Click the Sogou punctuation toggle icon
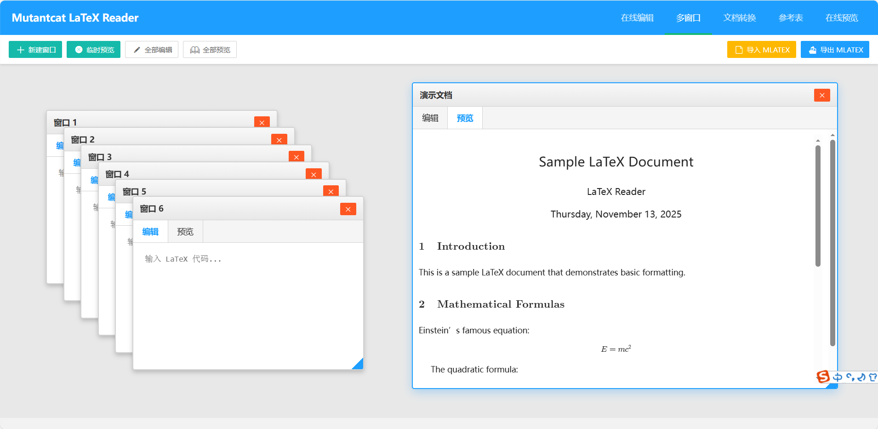Image resolution: width=878 pixels, height=429 pixels. point(850,377)
